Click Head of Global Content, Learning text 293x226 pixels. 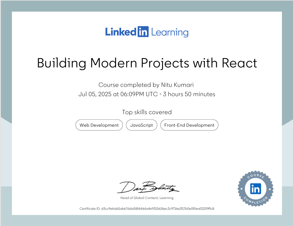147,198
